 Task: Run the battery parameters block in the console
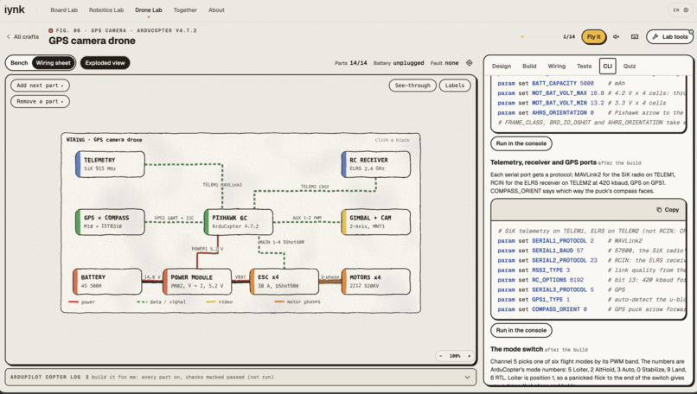click(x=521, y=143)
